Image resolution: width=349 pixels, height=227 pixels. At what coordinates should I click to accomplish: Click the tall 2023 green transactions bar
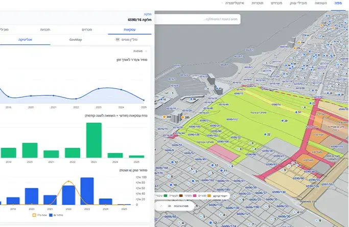coord(94,140)
